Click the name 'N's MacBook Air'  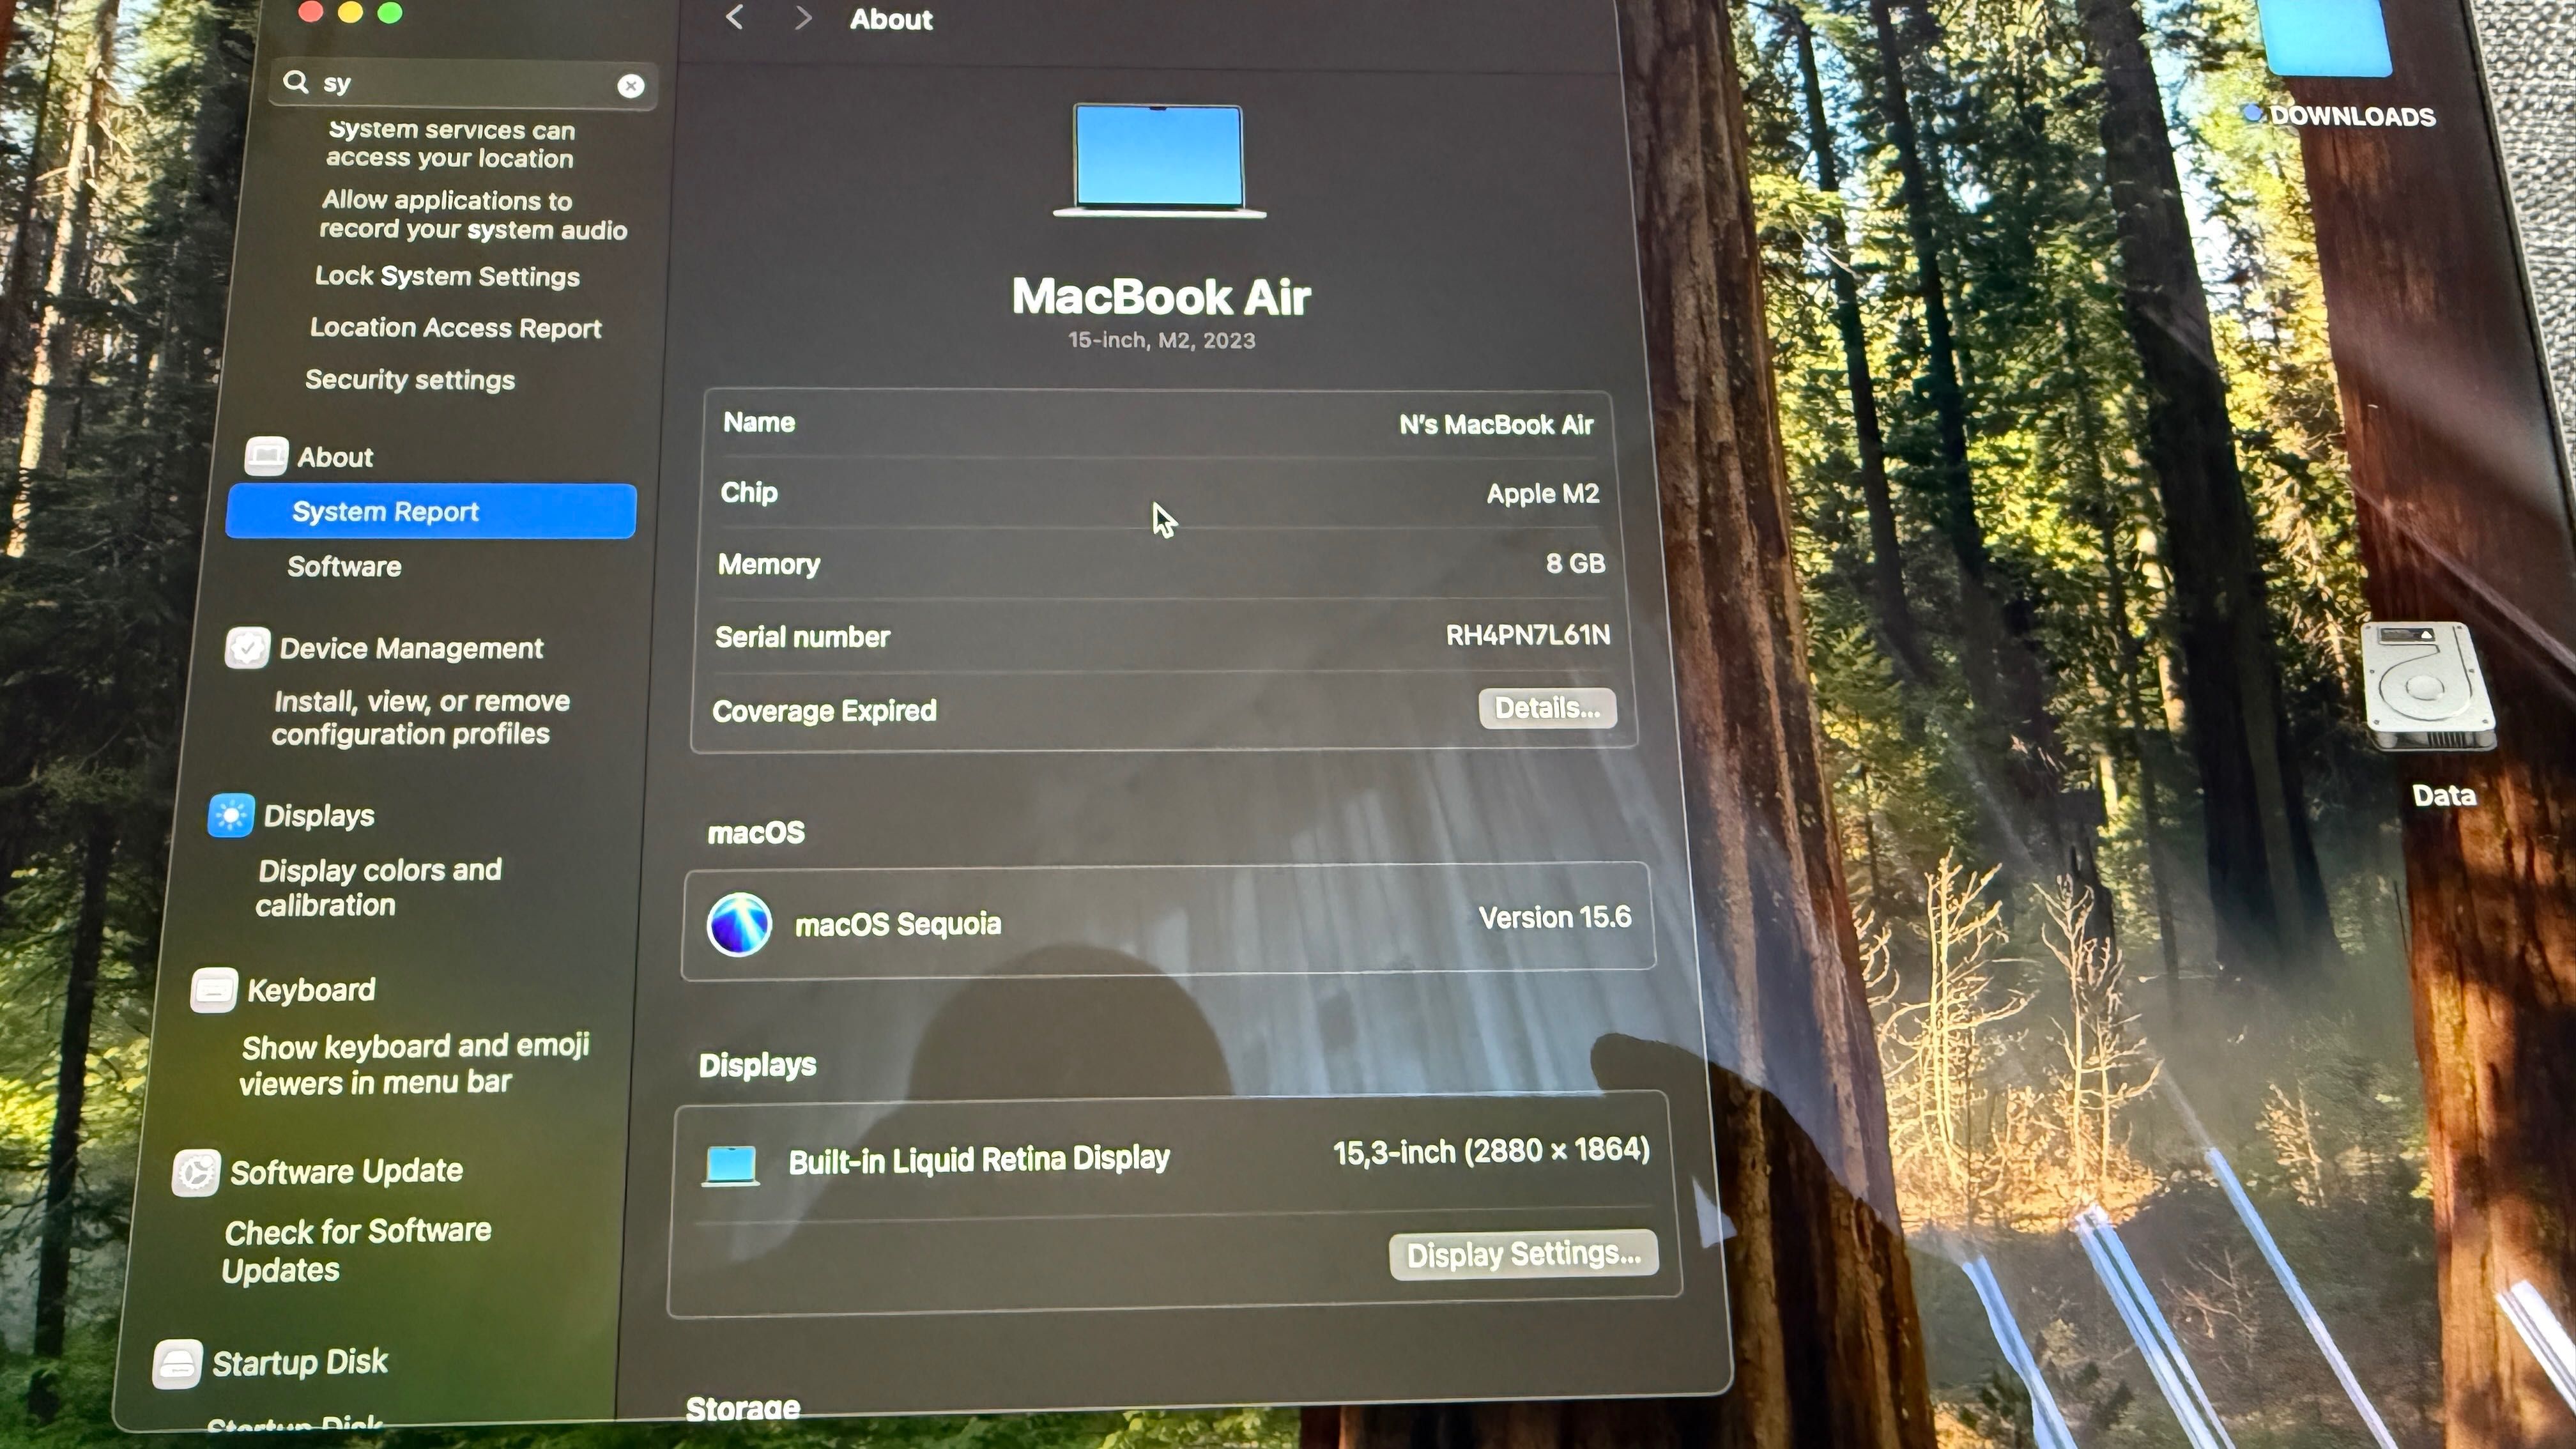[x=1496, y=425]
